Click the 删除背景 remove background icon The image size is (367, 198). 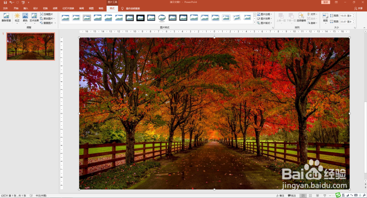[6, 18]
